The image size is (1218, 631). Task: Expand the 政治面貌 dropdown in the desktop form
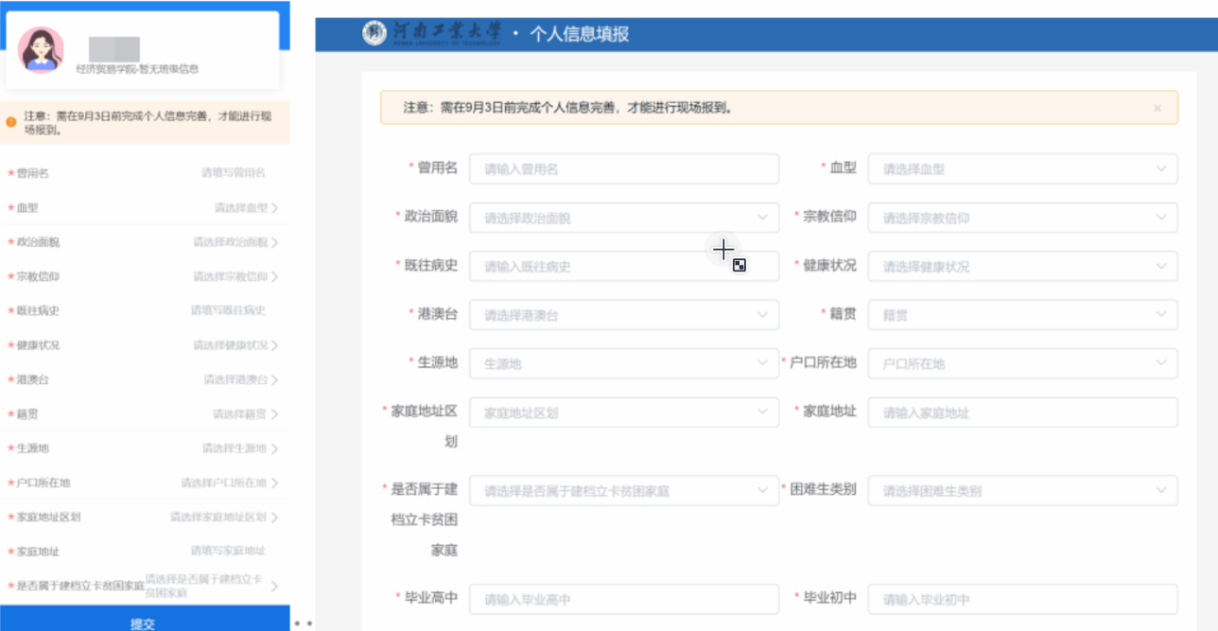pos(623,218)
